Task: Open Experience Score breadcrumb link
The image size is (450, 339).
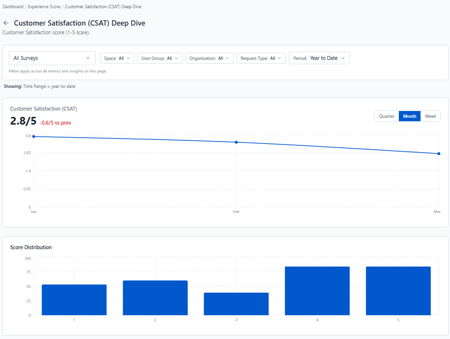Action: tap(44, 7)
